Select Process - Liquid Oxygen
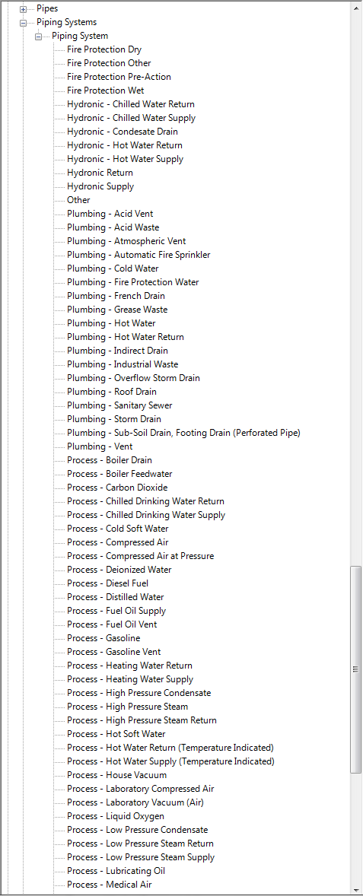This screenshot has height=896, width=363. point(116,817)
